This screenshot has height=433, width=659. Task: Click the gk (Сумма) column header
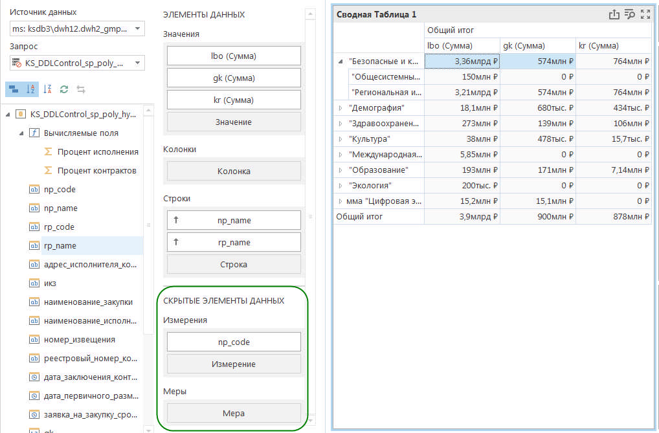pos(524,45)
